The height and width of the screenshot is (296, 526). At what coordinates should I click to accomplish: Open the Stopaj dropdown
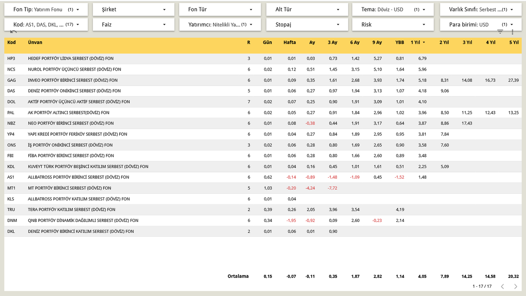point(307,25)
